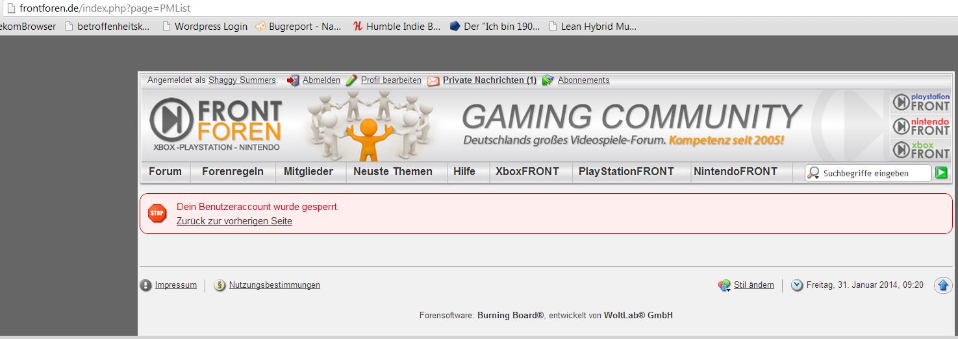958x339 pixels.
Task: Click the green search submit arrow button
Action: pyautogui.click(x=941, y=173)
